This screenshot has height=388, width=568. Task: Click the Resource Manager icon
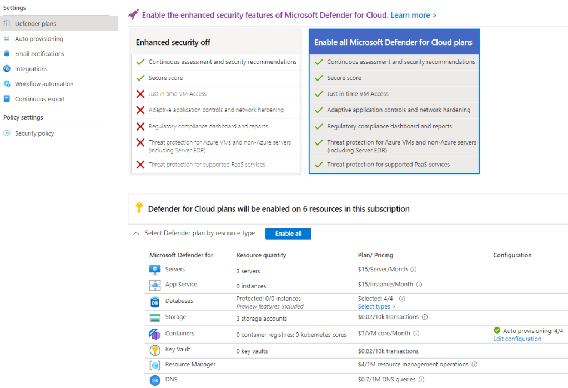[155, 365]
